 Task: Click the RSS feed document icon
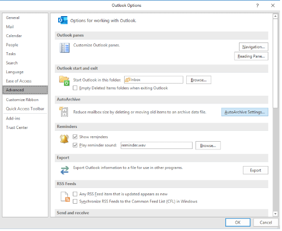[65, 197]
